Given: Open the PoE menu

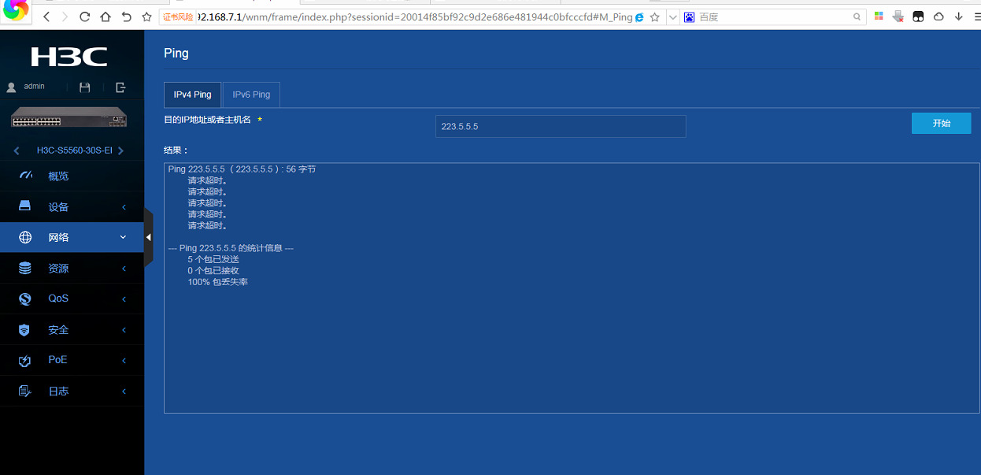Looking at the screenshot, I should tap(72, 360).
